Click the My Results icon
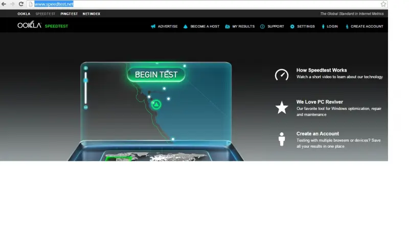Screen dimensions: 409x230 228,27
